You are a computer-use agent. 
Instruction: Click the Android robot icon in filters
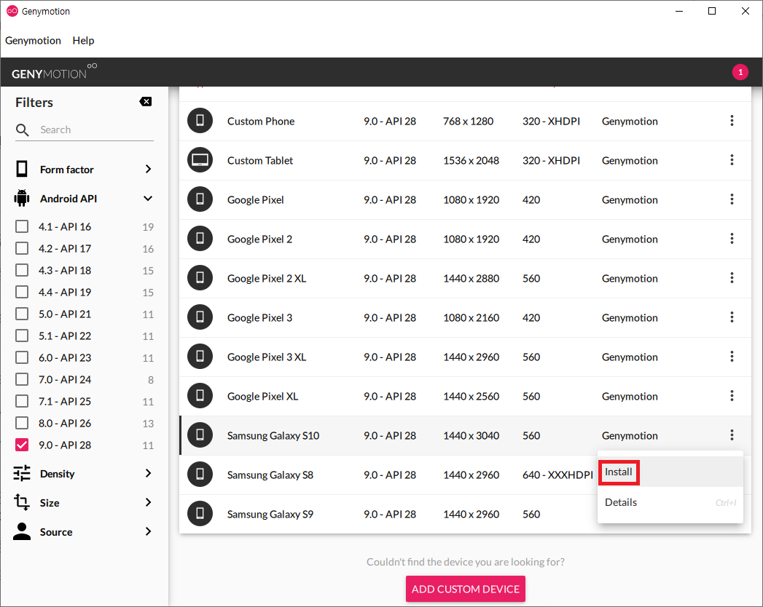[x=22, y=198]
